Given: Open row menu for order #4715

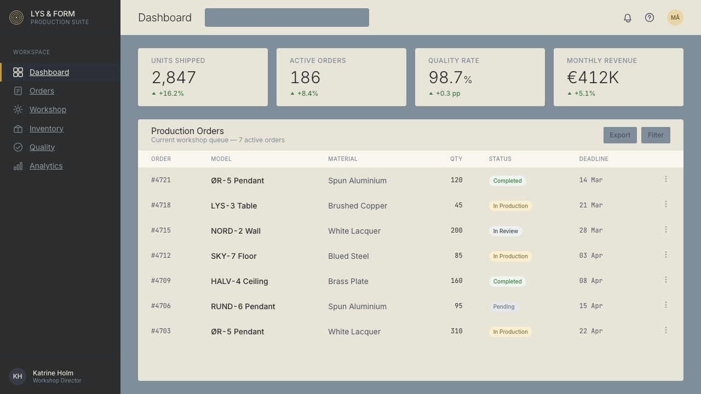Looking at the screenshot, I should 666,230.
